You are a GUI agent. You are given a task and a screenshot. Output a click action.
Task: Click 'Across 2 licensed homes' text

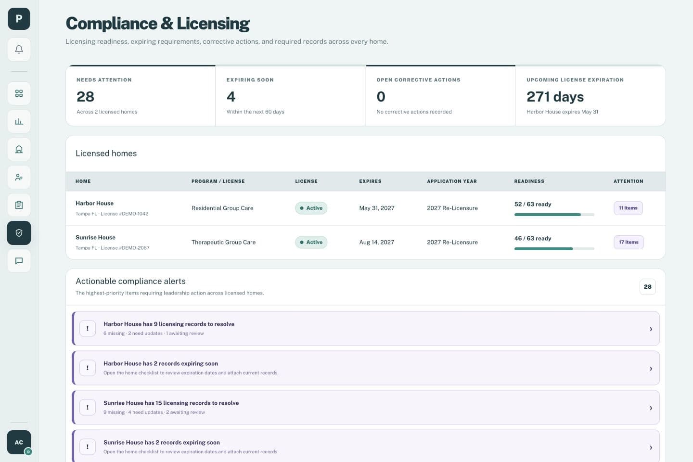click(107, 112)
